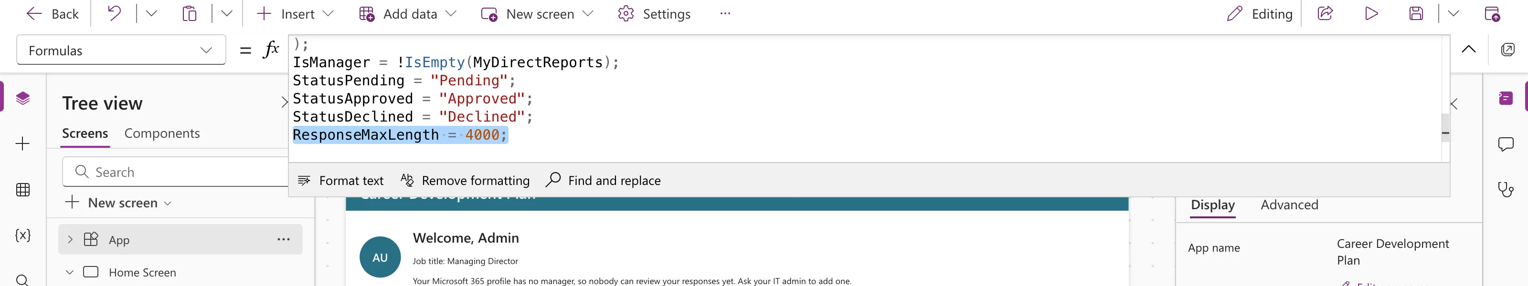
Task: Open the Copilot chat icon on right rail
Action: [1506, 98]
